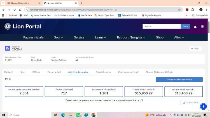
Task: Expand the Altro dropdown menu
Action: click(x=179, y=37)
